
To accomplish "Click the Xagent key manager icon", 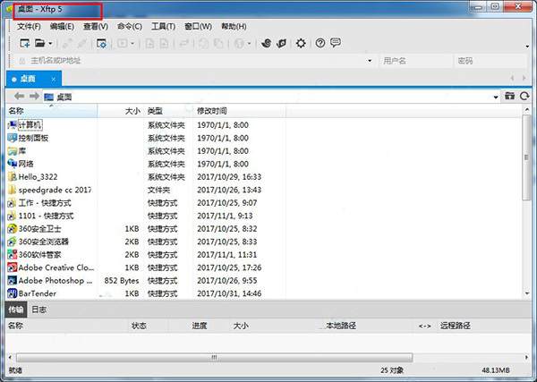I will point(281,43).
